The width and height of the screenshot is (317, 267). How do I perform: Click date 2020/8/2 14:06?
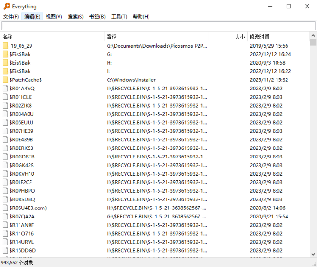point(267,208)
